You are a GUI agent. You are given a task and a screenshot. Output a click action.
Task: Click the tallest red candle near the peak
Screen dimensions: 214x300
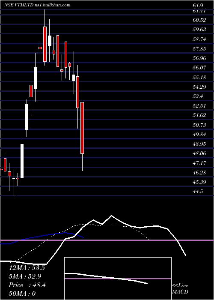point(45,44)
